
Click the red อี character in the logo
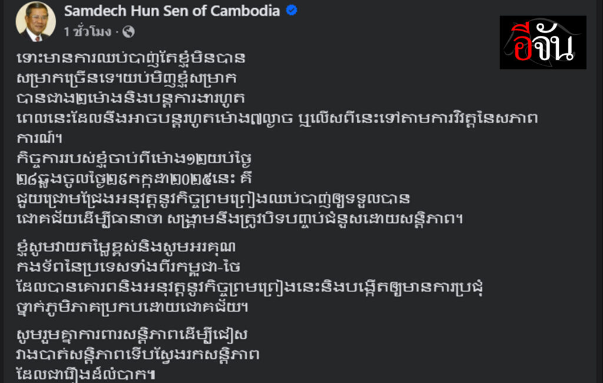tap(525, 43)
